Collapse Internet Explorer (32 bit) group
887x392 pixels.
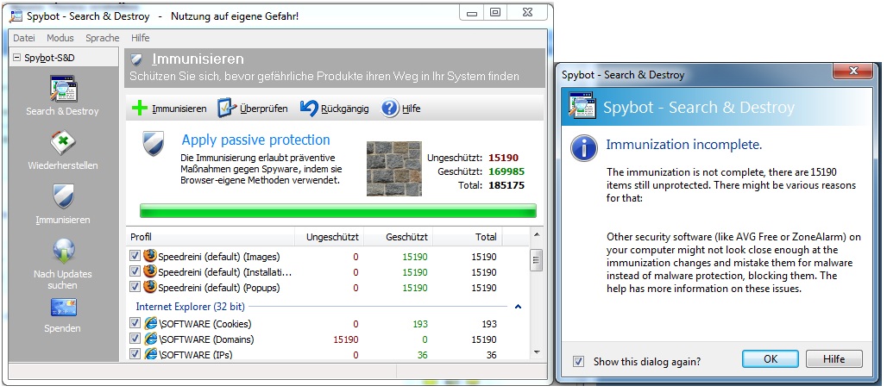point(518,307)
